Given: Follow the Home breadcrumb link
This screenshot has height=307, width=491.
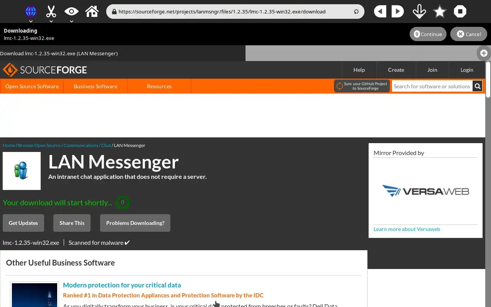Looking at the screenshot, I should click(9, 145).
